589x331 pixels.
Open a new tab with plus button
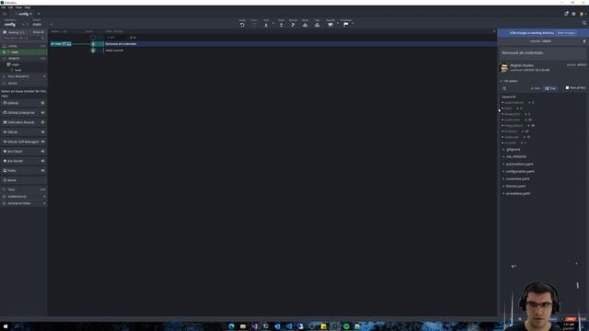click(x=39, y=14)
